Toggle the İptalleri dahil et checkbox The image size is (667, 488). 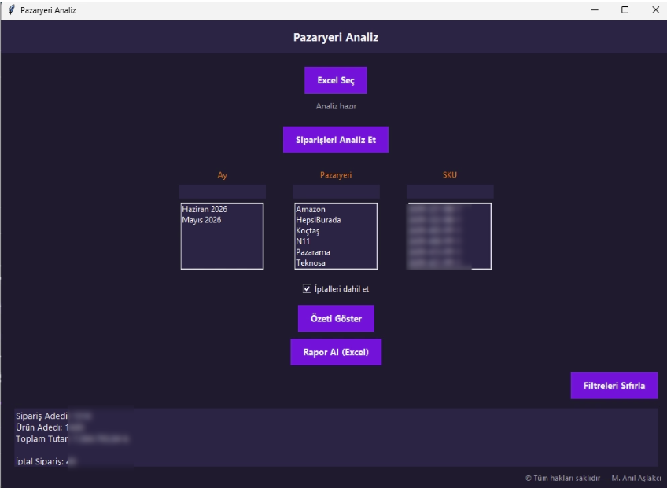coord(307,288)
